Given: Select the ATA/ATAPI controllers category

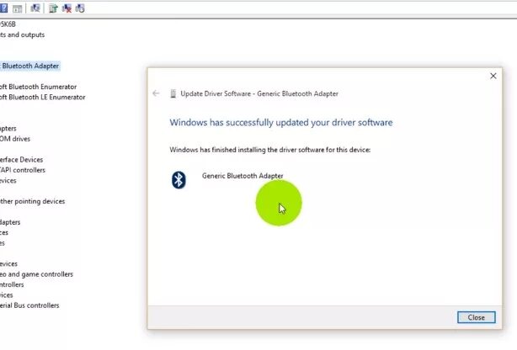Looking at the screenshot, I should coord(23,170).
